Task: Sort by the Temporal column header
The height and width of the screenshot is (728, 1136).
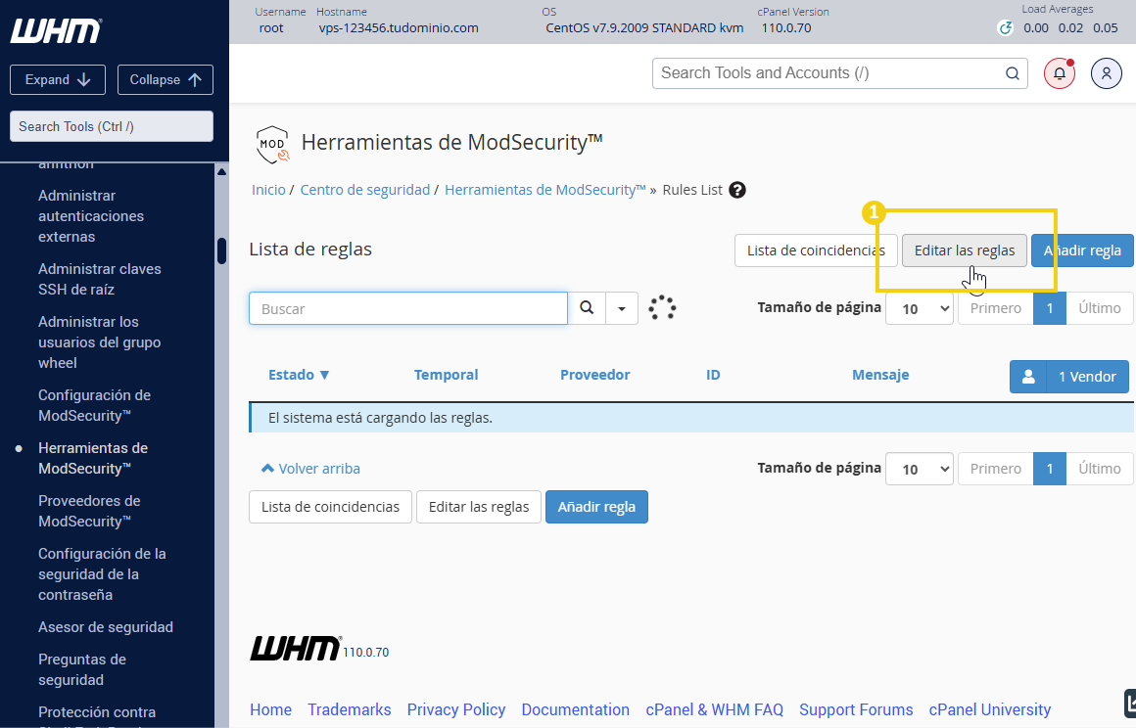Action: 447,375
